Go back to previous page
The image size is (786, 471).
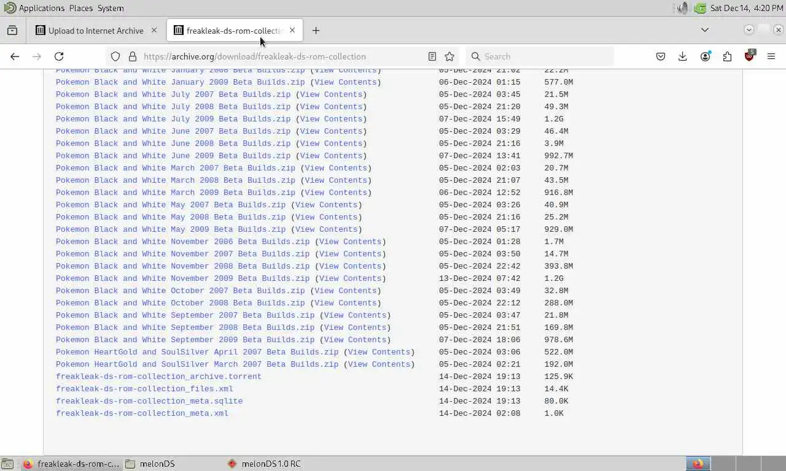click(15, 56)
